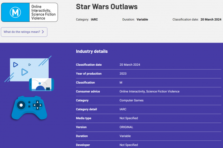Click the Computer Games category value
The image size is (223, 148).
131,101
